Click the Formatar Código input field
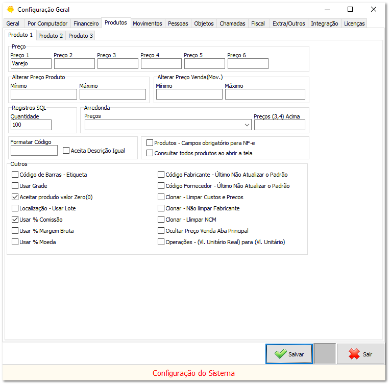 click(x=34, y=150)
